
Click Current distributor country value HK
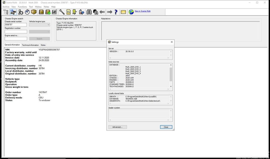[40, 66]
